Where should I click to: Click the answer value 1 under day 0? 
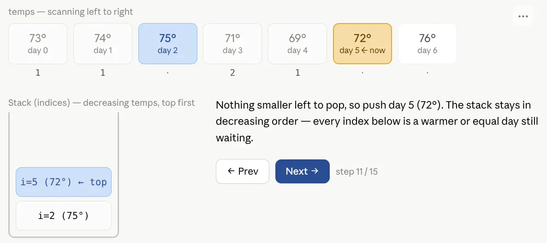tap(38, 73)
